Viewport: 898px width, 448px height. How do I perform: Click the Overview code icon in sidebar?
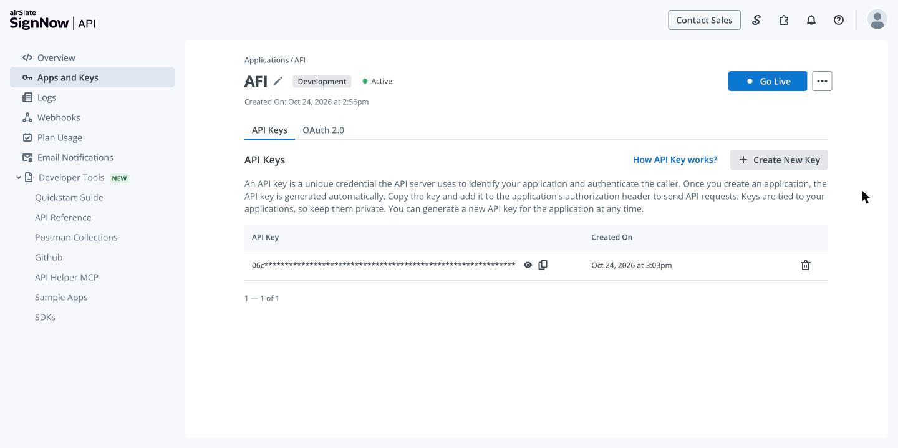point(27,57)
